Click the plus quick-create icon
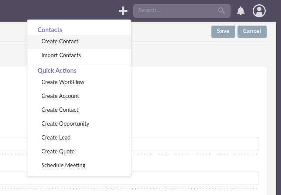The image size is (281, 195). click(x=123, y=11)
